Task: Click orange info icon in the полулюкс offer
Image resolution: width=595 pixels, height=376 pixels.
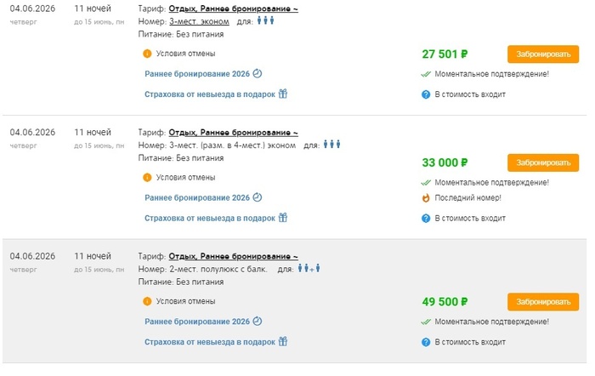Action: tap(147, 301)
